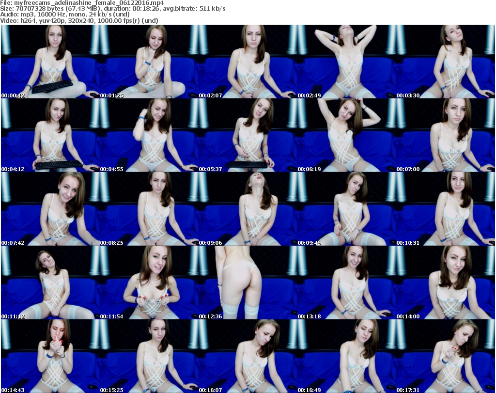
Task: Select the frame at 00:01:25
Action: pos(149,62)
